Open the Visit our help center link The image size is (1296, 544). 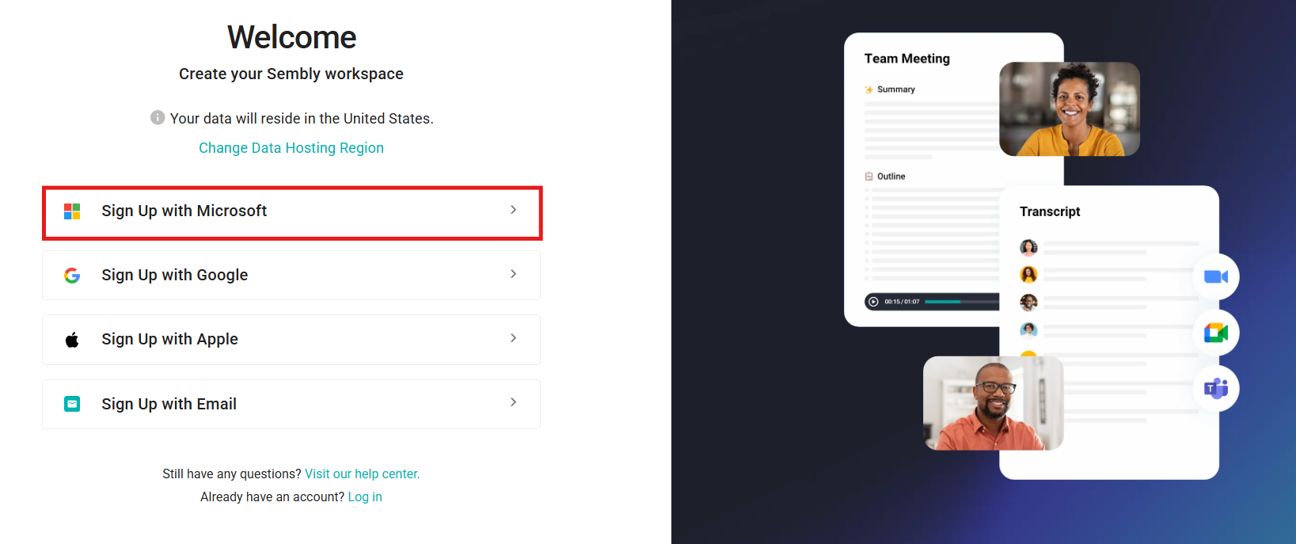362,474
